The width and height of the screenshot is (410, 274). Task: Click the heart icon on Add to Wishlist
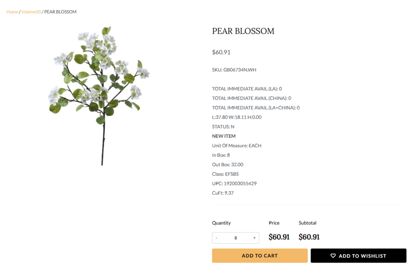click(333, 256)
